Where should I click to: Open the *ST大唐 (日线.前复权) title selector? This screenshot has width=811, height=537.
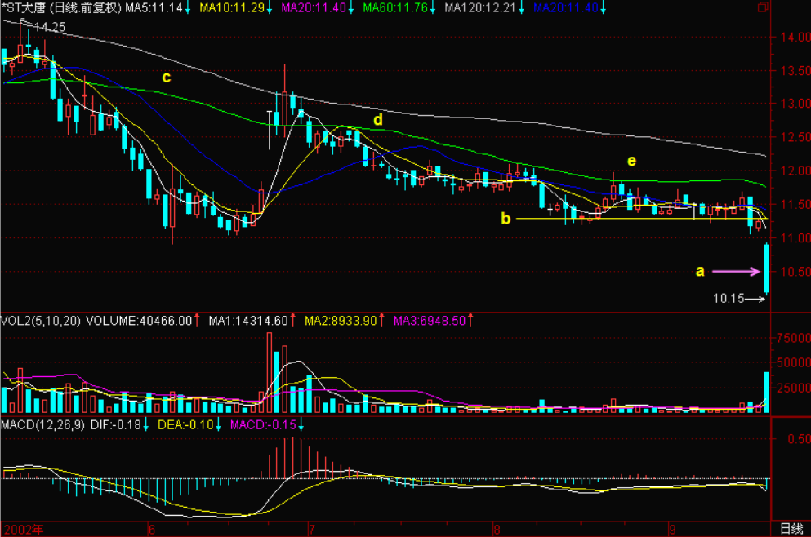61,8
